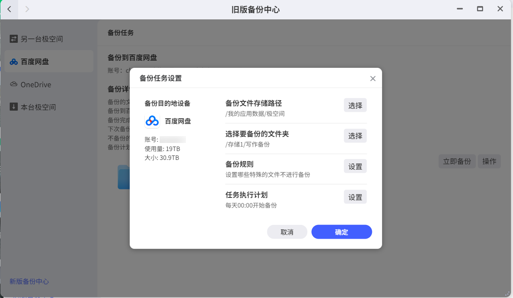Click the 选择要备份的文件夹 label

point(257,134)
